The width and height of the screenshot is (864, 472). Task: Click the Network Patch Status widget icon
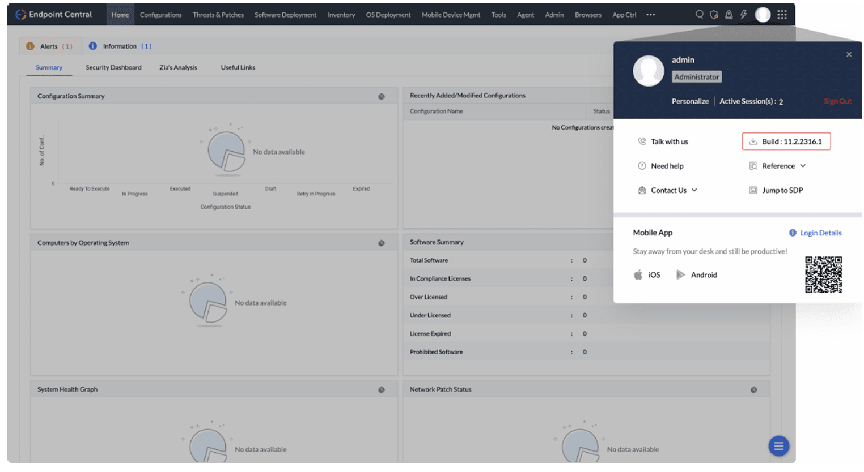753,390
